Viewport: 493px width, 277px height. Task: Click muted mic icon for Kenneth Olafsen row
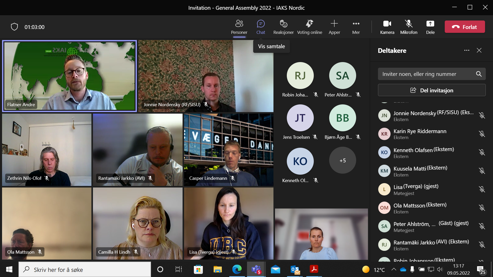coord(482,152)
